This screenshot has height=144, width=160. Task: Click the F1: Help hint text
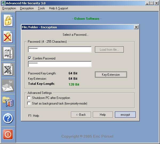click(34, 116)
